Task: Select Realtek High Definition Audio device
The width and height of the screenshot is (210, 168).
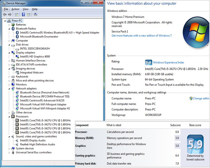Action: [37, 145]
